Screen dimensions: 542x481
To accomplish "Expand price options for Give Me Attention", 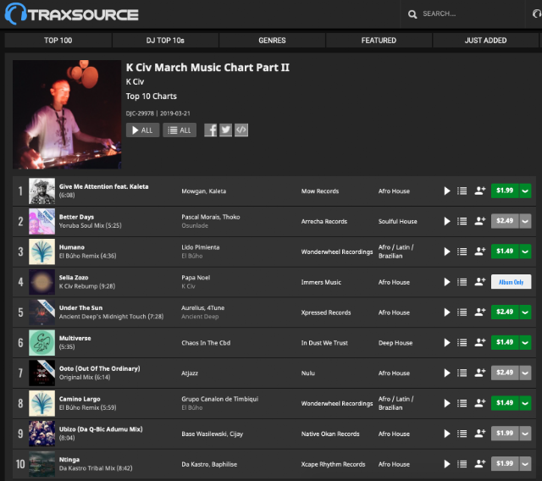I will coord(525,191).
